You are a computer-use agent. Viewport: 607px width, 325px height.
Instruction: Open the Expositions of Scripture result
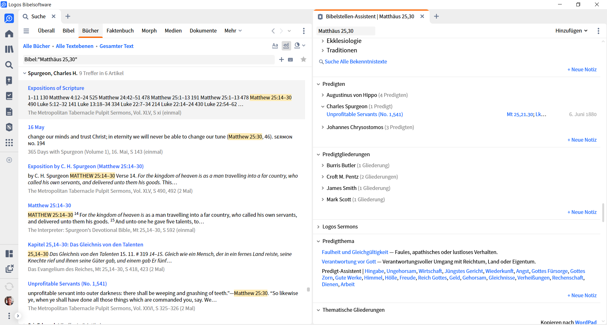56,88
